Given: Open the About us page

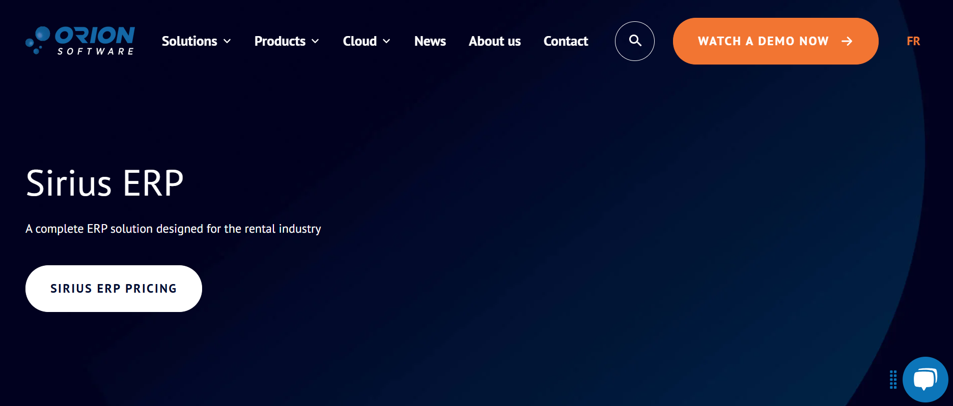Looking at the screenshot, I should [x=495, y=41].
